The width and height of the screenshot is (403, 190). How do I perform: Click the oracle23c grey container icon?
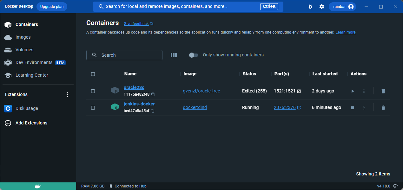[x=115, y=91]
